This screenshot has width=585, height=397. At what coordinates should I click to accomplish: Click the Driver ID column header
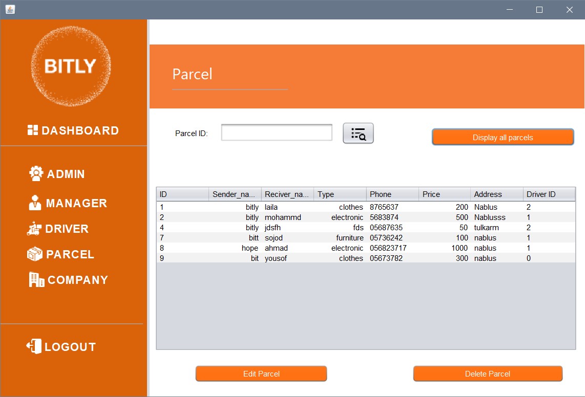pyautogui.click(x=549, y=194)
